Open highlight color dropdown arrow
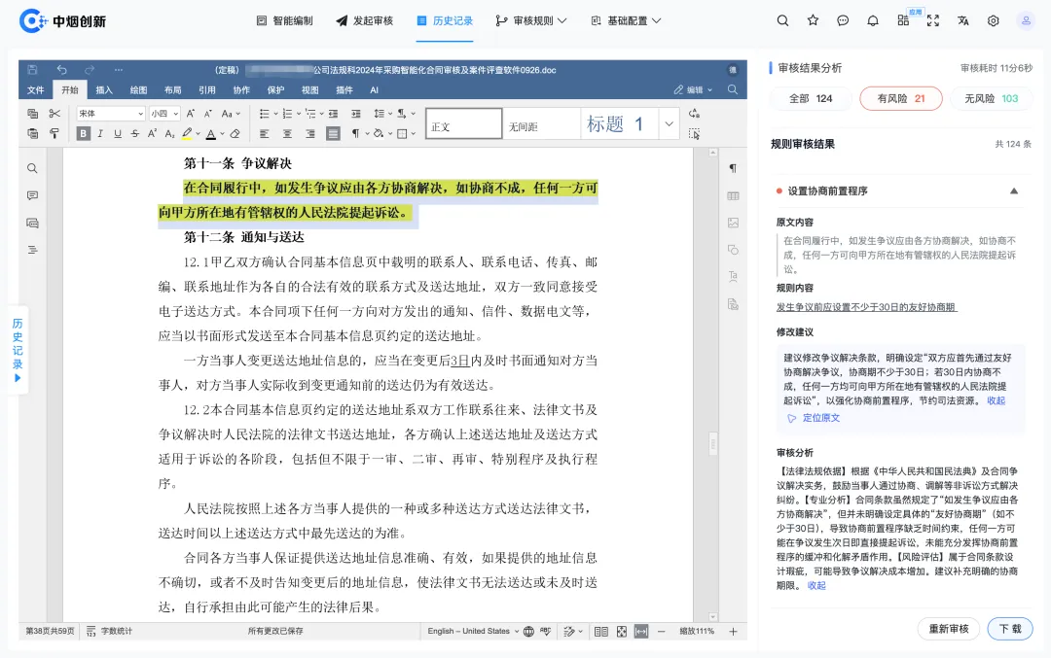 [x=198, y=134]
